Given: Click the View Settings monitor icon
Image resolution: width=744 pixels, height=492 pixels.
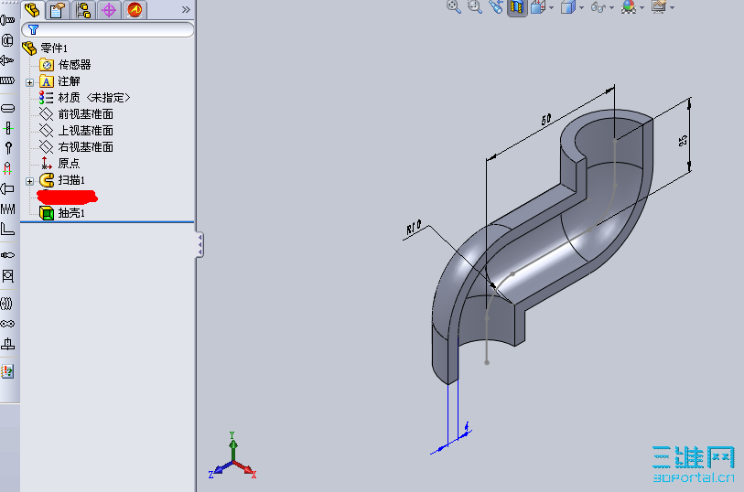Looking at the screenshot, I should [x=659, y=7].
